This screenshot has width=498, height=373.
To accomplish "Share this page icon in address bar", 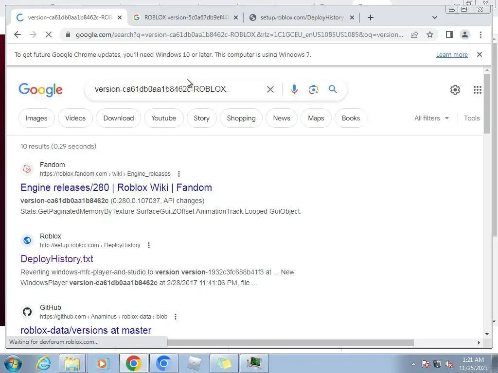I will pos(414,34).
